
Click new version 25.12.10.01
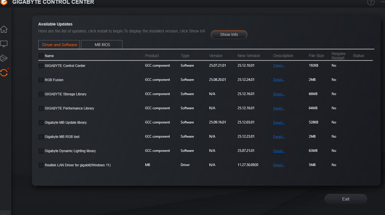pos(246,65)
